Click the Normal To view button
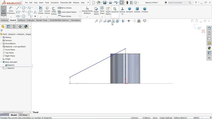Viewport: 212px width, 119px height. pyautogui.click(x=122, y=11)
